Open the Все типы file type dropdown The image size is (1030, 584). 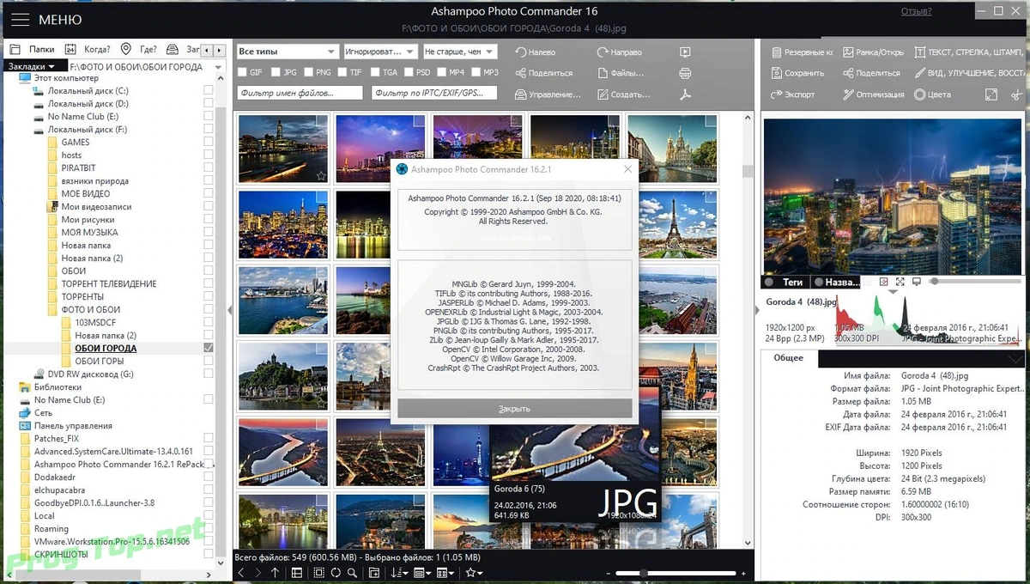287,52
